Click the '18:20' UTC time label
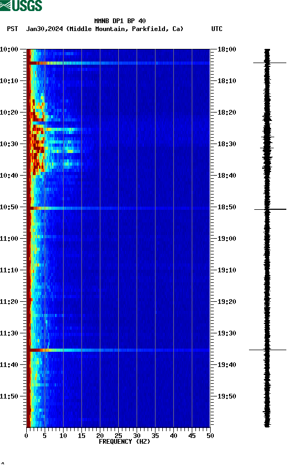 [x=227, y=113]
